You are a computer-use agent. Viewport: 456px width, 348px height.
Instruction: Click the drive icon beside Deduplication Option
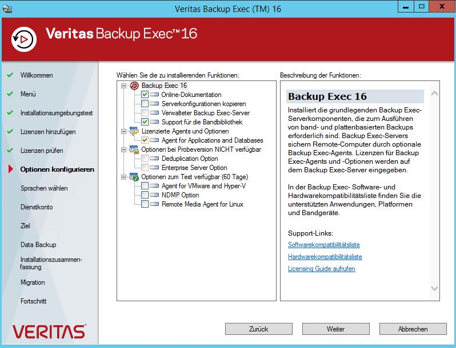click(x=154, y=159)
